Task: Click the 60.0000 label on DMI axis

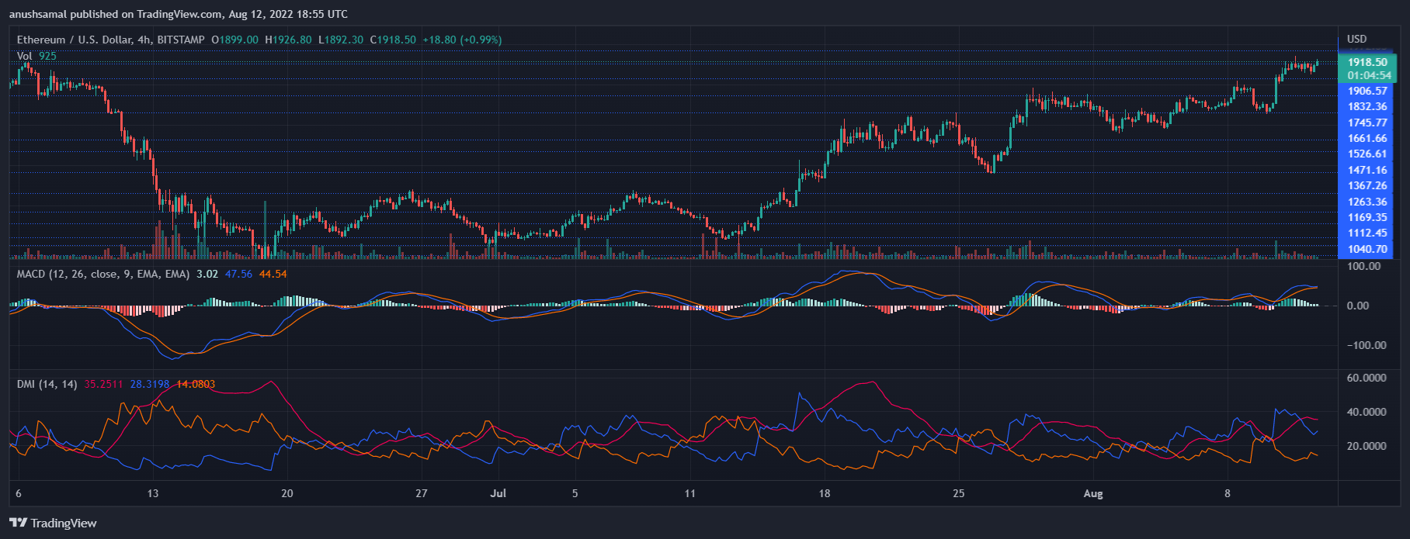Action: [x=1366, y=378]
